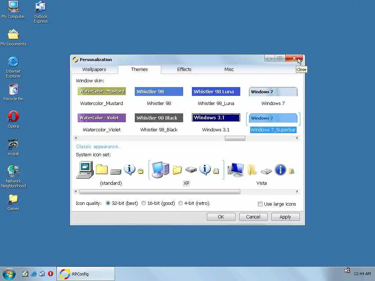Click window skin scrollbar right arrow
The height and width of the screenshot is (281, 375).
click(297, 138)
